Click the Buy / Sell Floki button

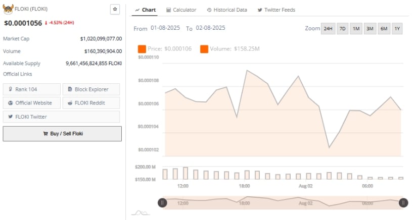62,134
